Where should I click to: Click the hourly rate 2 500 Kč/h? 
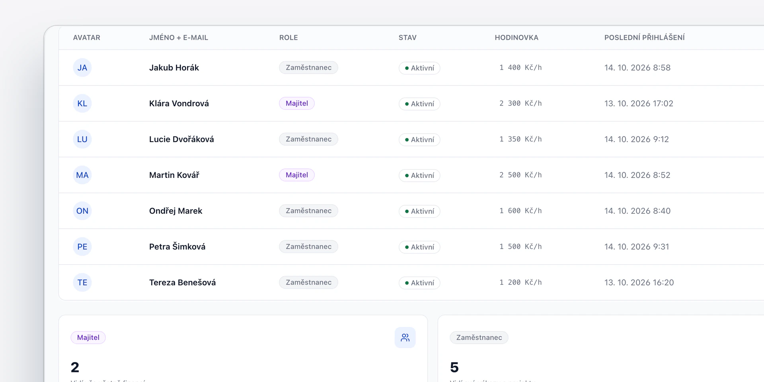coord(520,175)
